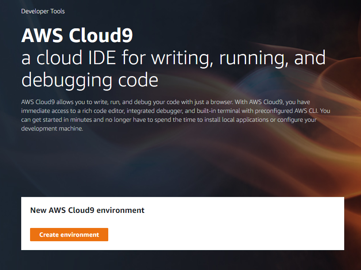Click the paragraph starting 'AWS Cloud9 allows you'
This screenshot has height=270, width=361.
tap(176, 115)
